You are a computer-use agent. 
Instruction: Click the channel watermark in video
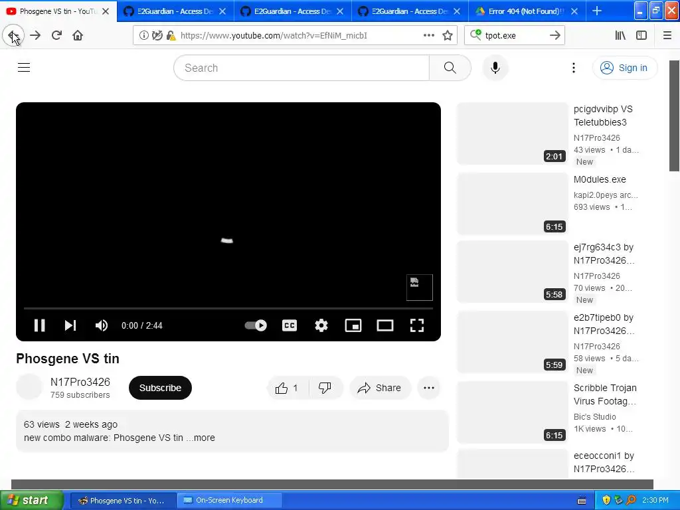click(420, 287)
